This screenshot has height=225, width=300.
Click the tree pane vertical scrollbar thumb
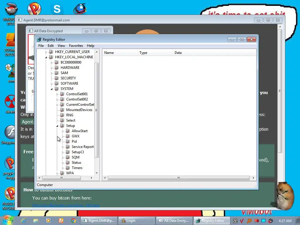(97, 110)
